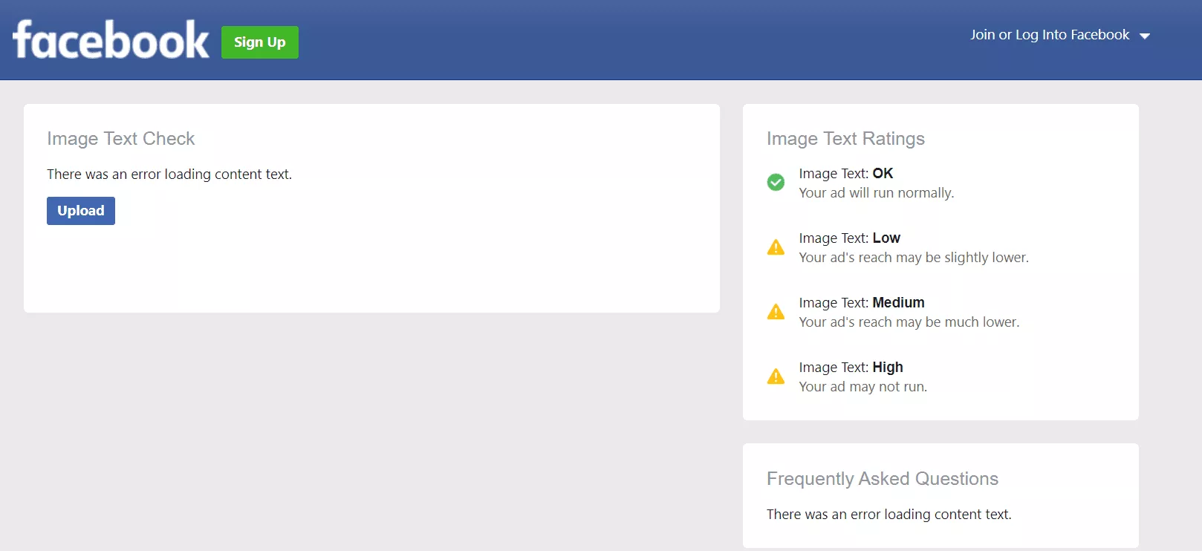The width and height of the screenshot is (1202, 551).
Task: Open the Join or Log Into Facebook link
Action: tap(1049, 35)
